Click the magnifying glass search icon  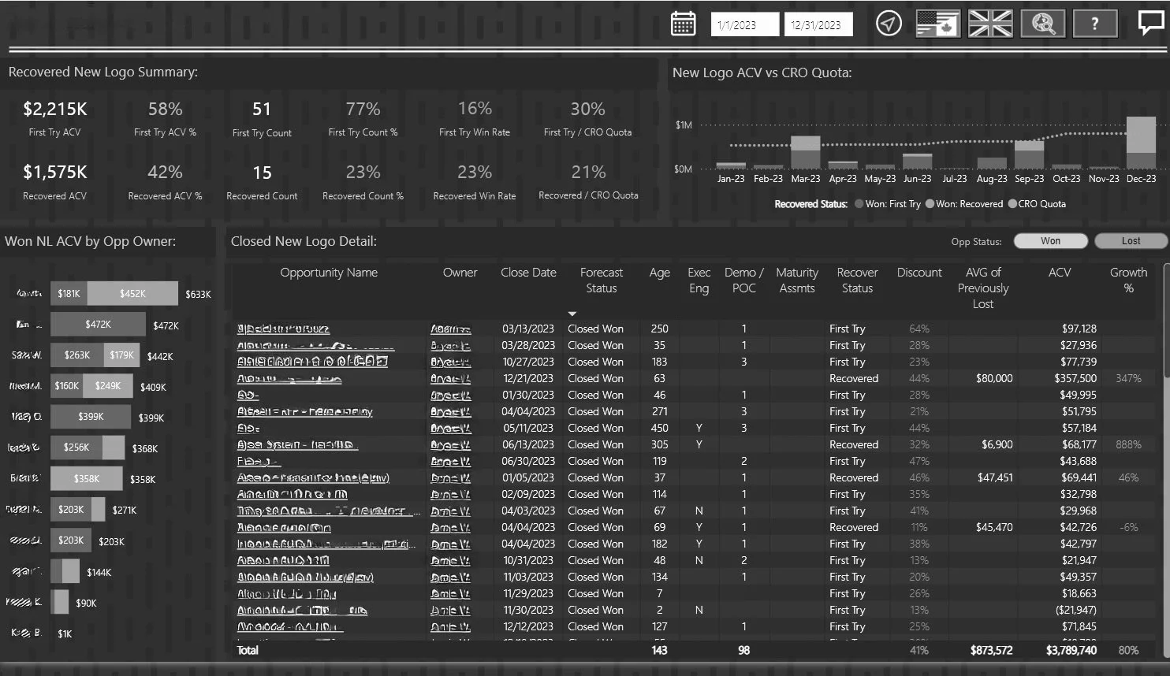click(1042, 24)
